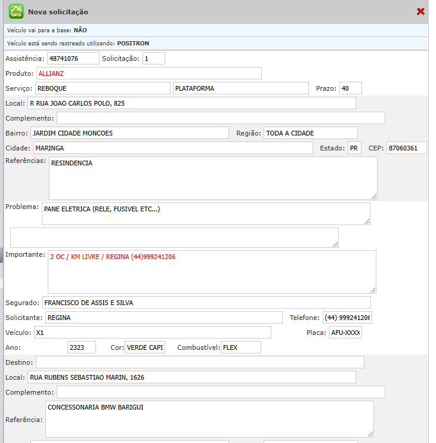Screen dimensions: 436x443
Task: Click the Estado field showing PR
Action: [x=354, y=148]
